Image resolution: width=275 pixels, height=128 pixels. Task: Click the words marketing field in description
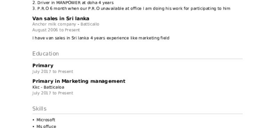[x=154, y=38]
